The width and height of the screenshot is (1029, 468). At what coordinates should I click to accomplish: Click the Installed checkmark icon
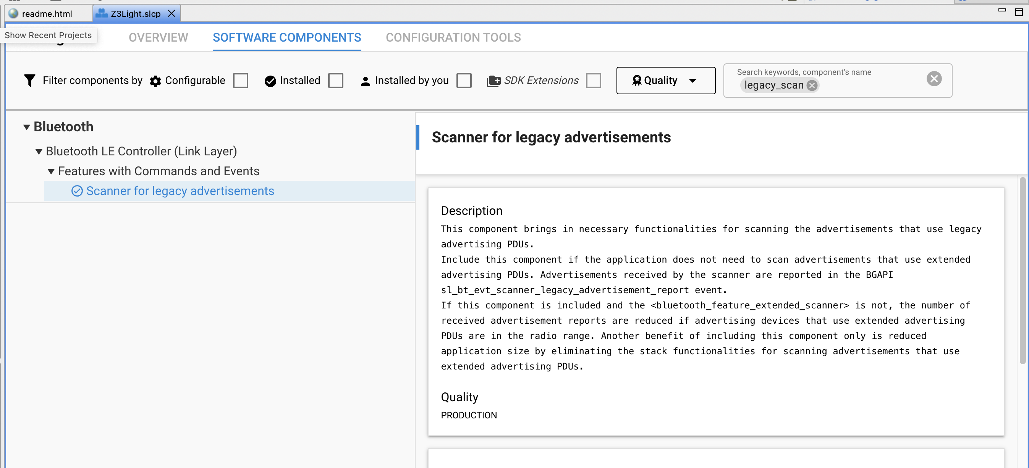pyautogui.click(x=270, y=81)
